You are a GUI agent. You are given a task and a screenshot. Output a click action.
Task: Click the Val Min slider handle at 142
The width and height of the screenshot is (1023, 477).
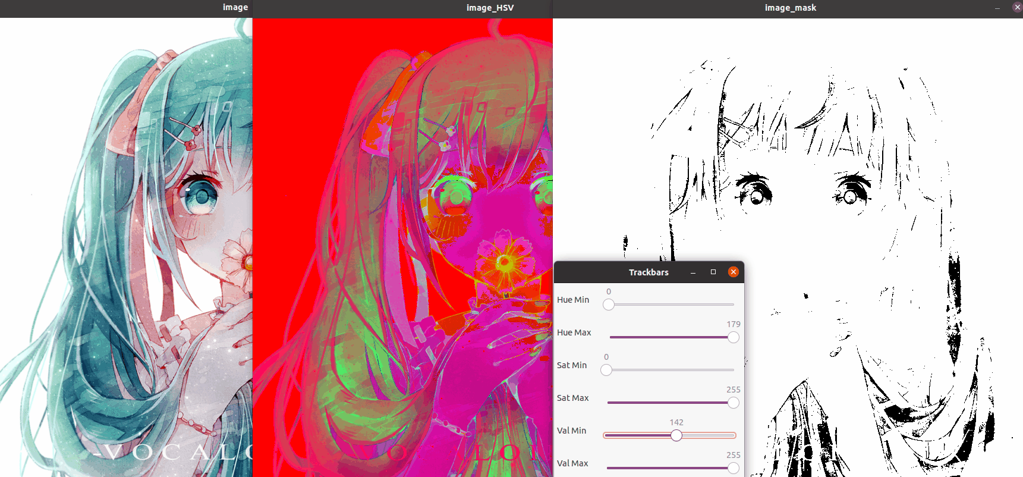click(x=676, y=435)
